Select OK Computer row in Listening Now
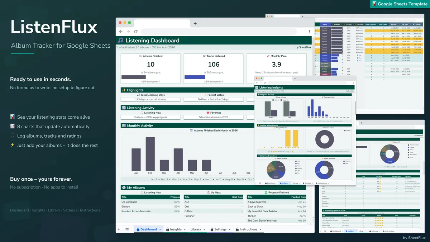The height and width of the screenshot is (242, 430). tap(150, 202)
